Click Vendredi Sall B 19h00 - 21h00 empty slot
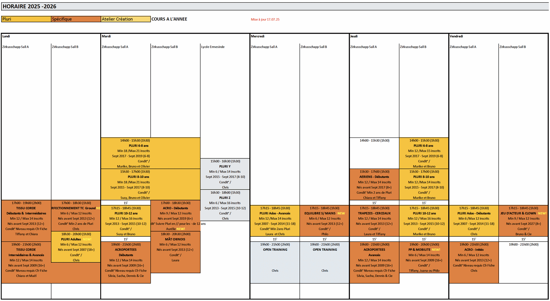The width and height of the screenshot is (550, 301). [x=523, y=262]
